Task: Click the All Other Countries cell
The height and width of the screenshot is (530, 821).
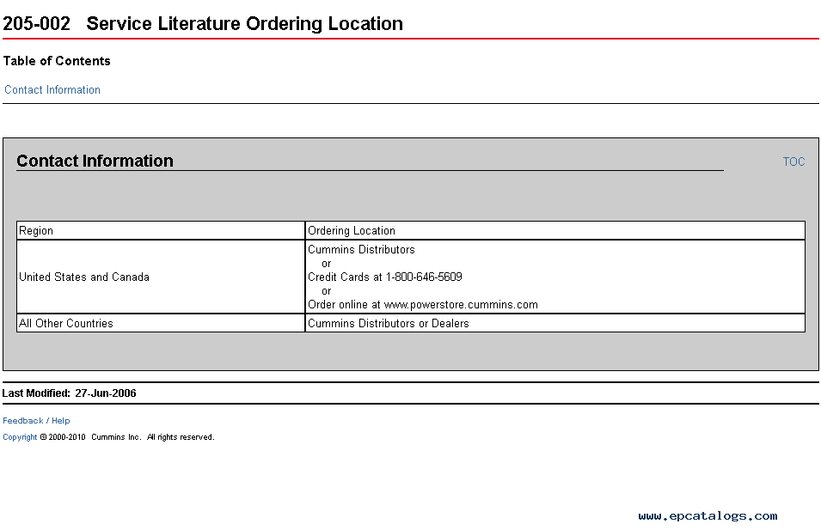Action: (66, 324)
